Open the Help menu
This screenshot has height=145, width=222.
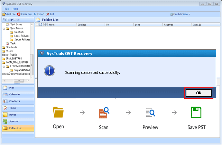15,9
